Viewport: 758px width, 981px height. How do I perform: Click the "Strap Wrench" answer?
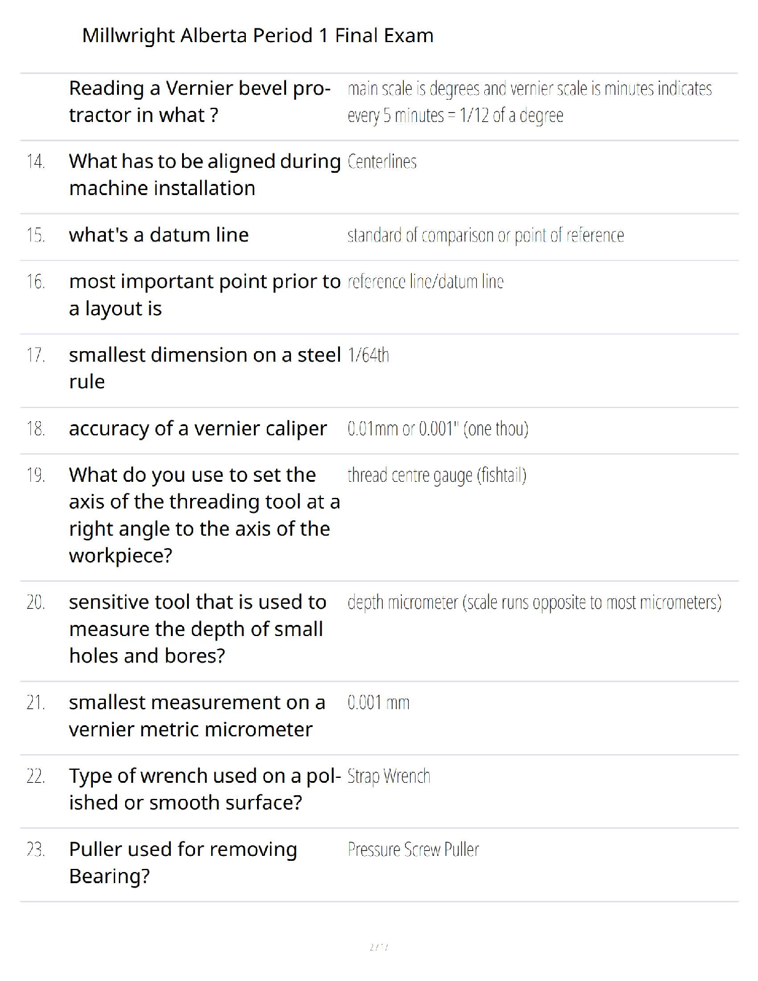[x=389, y=776]
